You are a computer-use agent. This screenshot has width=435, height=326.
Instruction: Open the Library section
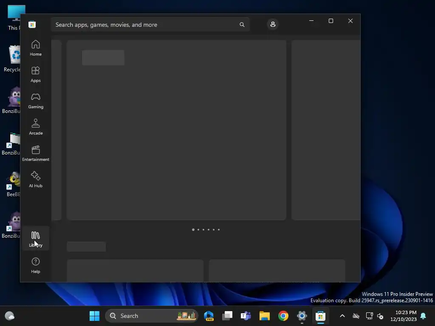coord(36,239)
